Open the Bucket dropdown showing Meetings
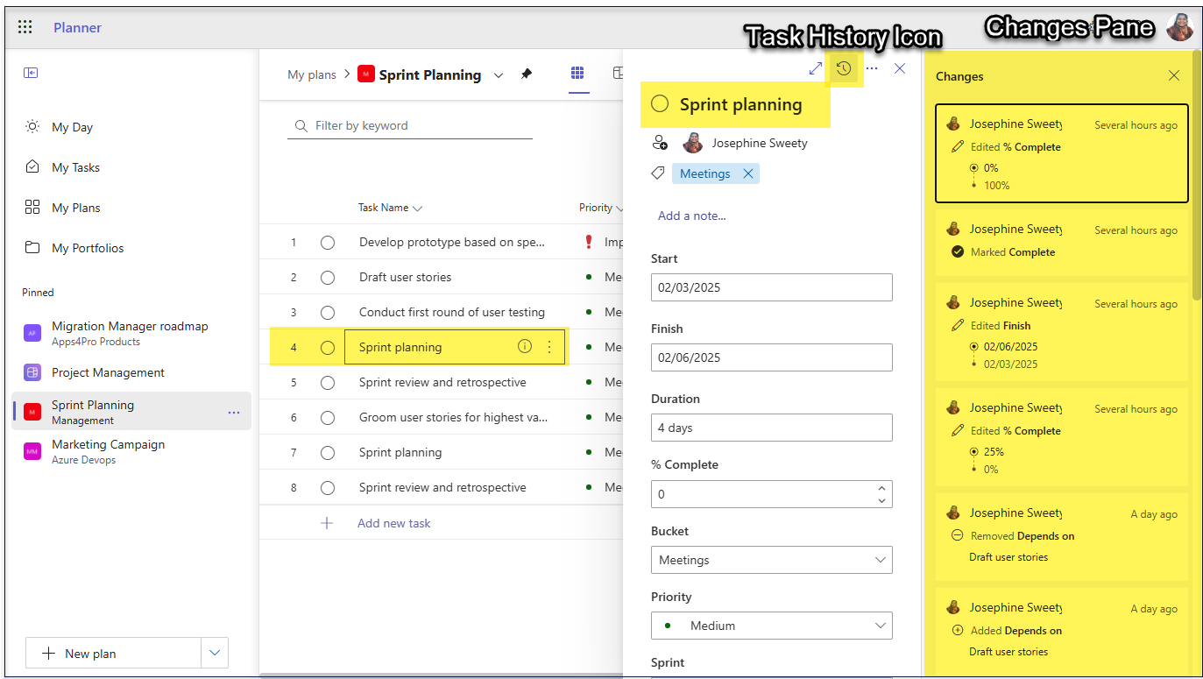 pyautogui.click(x=771, y=560)
